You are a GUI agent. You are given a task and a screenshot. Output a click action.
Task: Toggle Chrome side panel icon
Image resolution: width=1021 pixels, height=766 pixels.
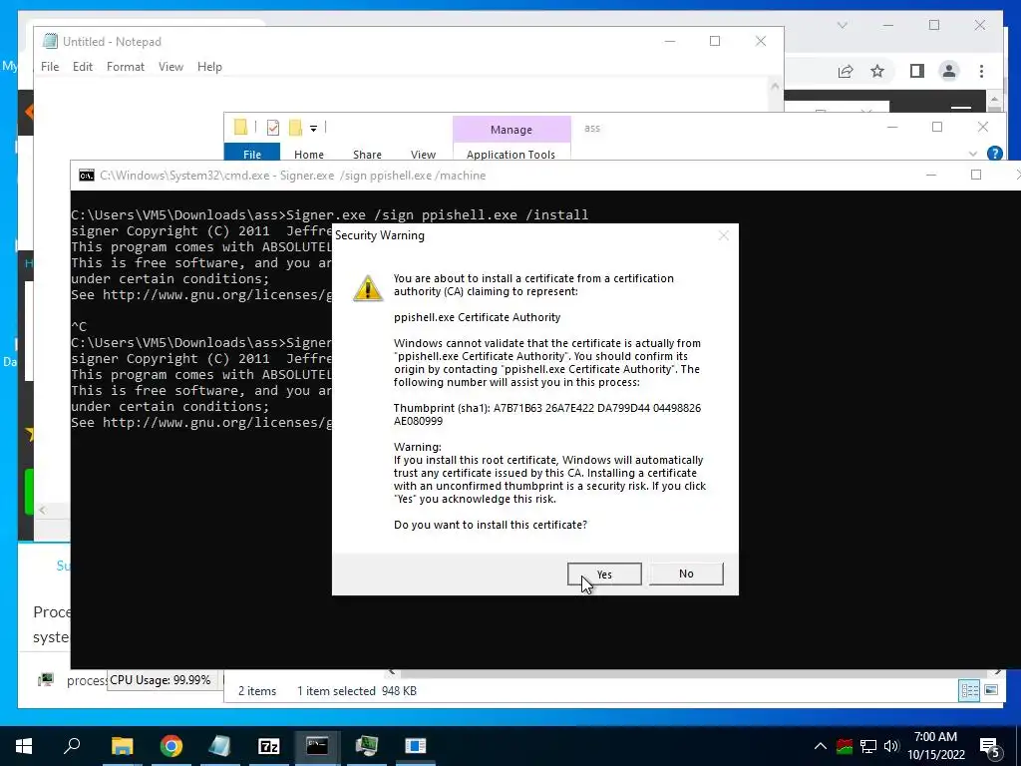(x=917, y=71)
